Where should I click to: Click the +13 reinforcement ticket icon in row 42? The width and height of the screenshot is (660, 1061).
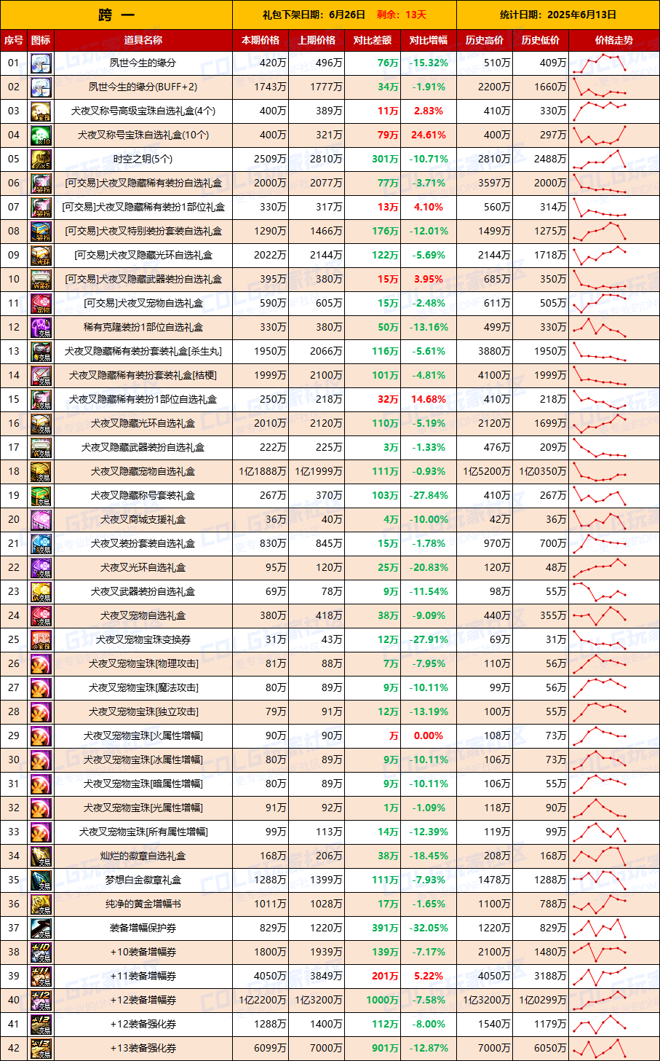click(41, 1048)
